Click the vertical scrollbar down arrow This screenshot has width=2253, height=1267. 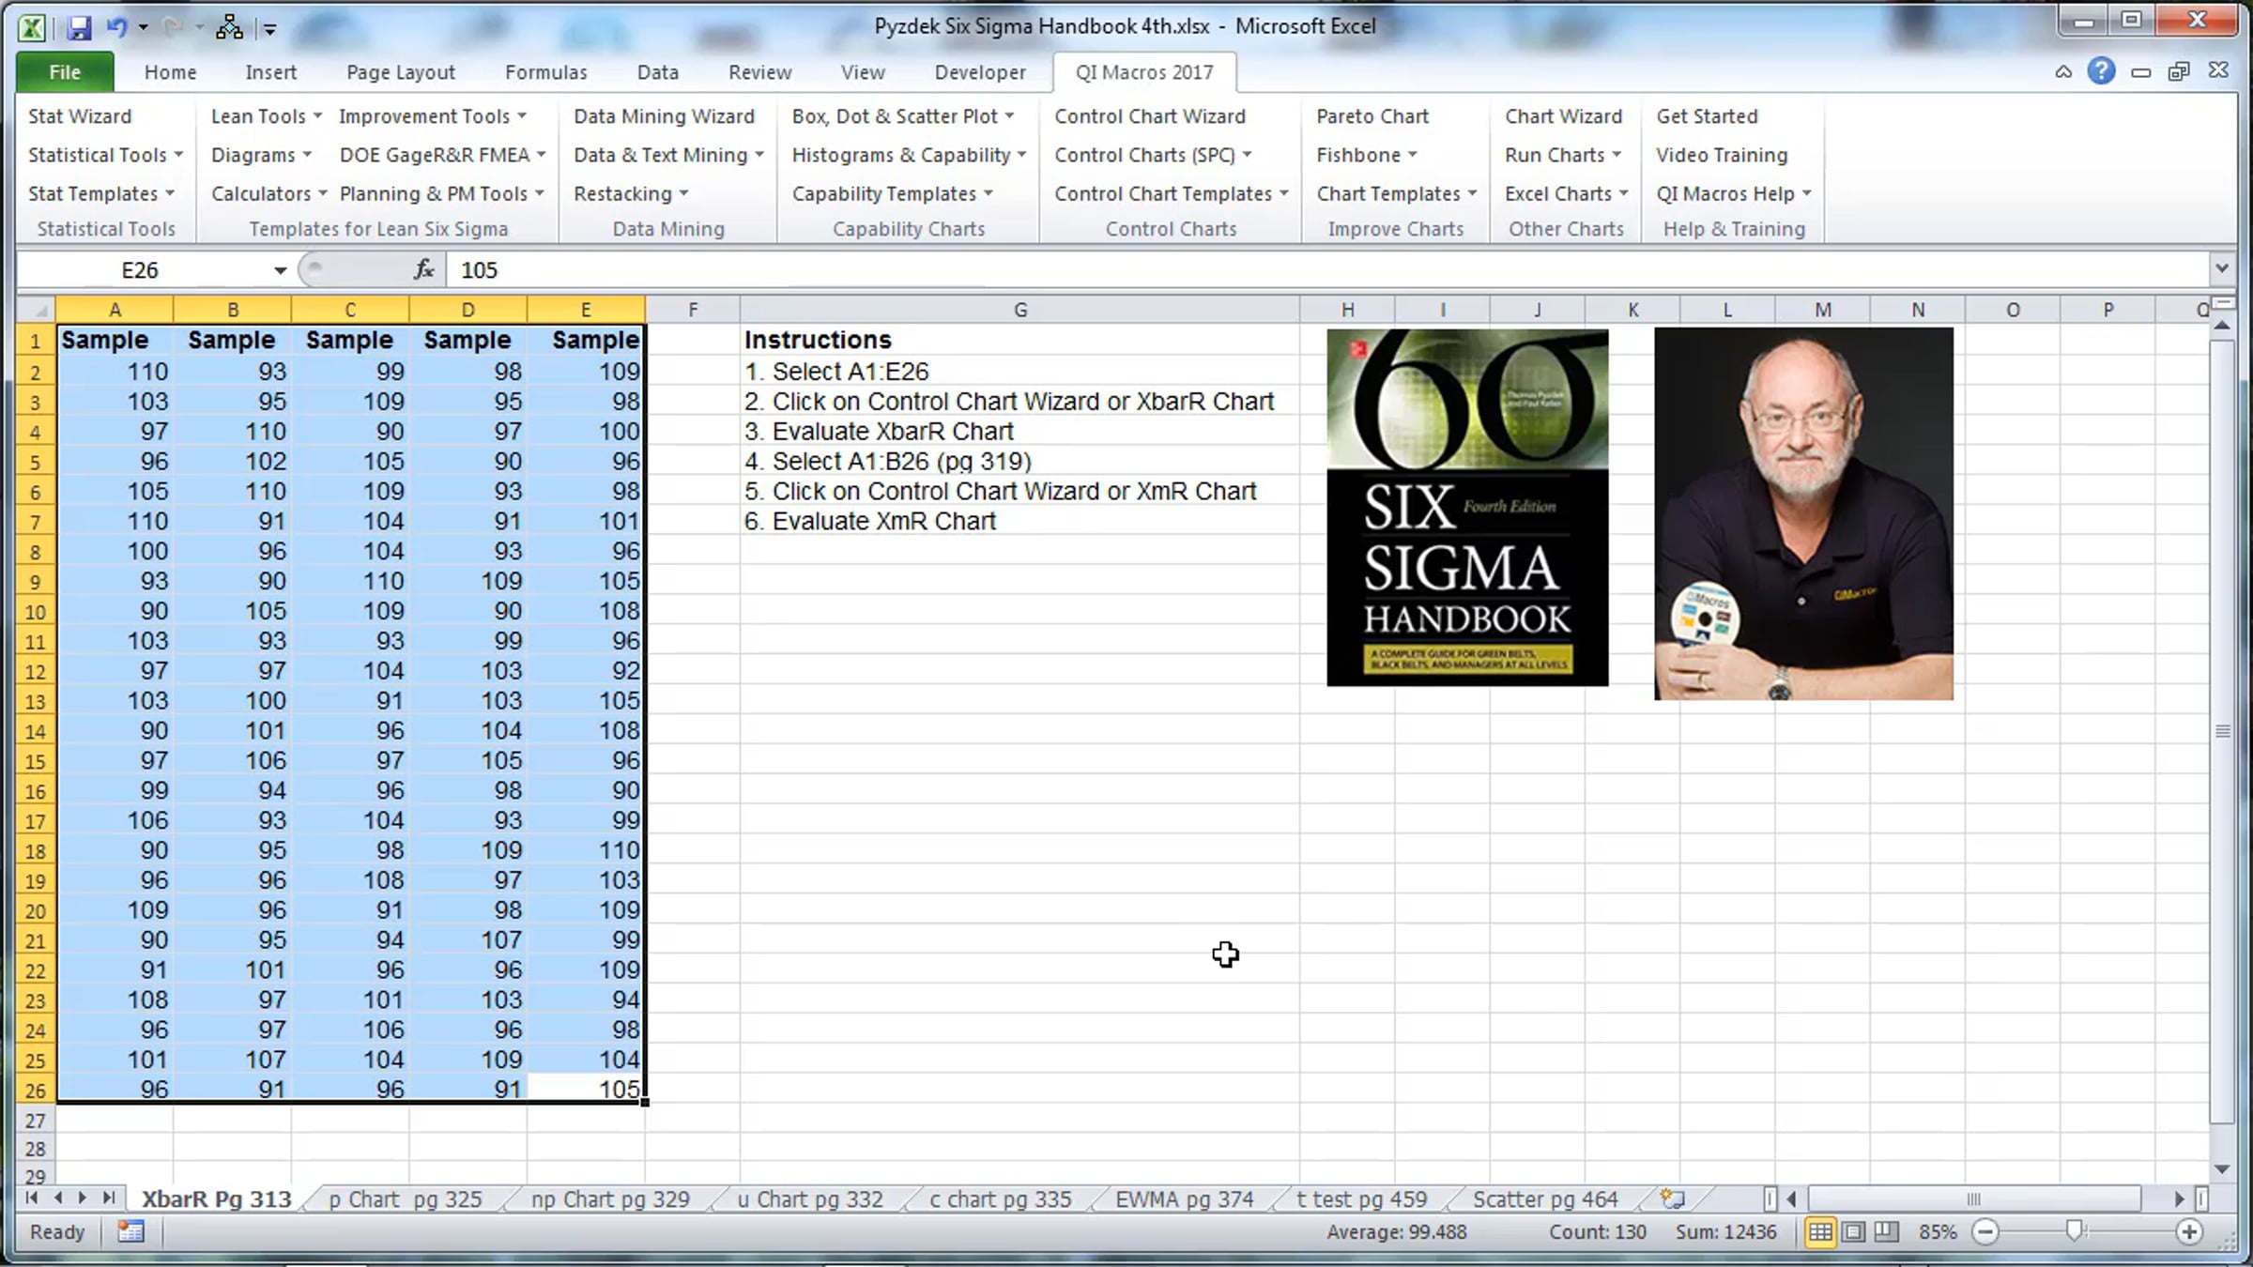2221,1168
